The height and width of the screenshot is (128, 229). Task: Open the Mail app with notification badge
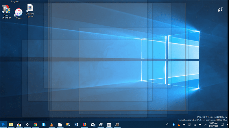point(93,125)
